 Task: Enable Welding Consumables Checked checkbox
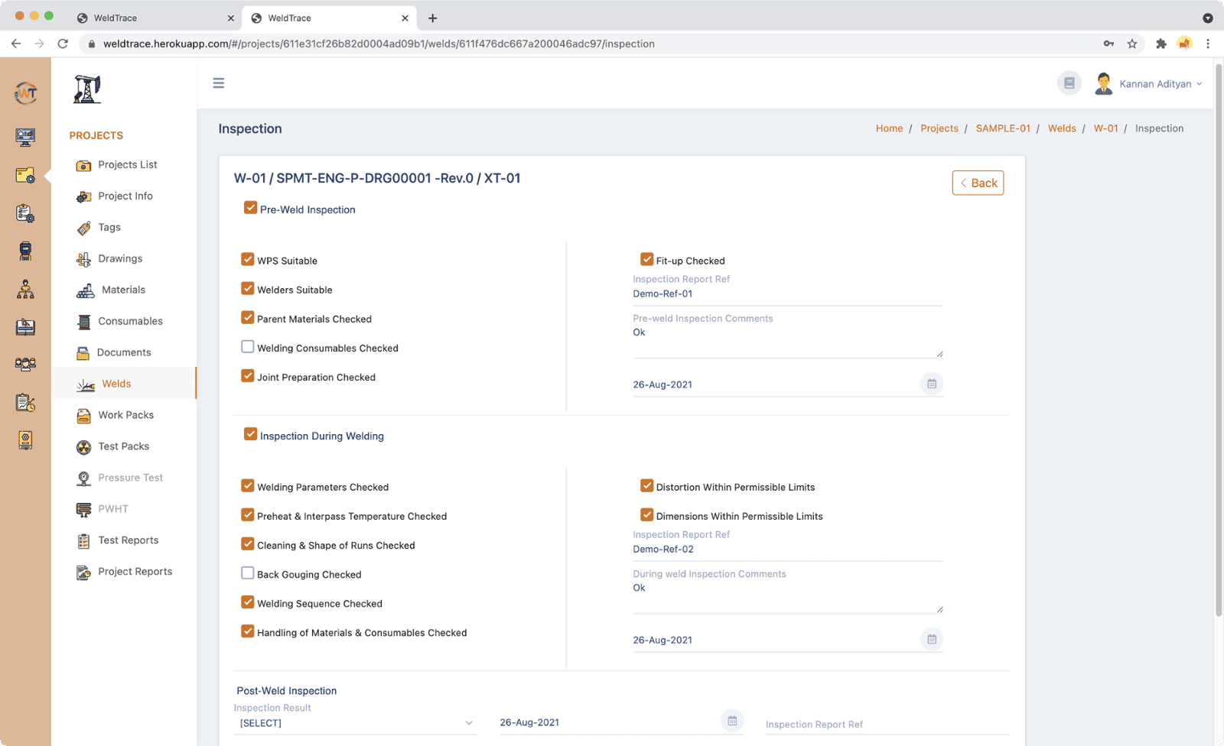[x=248, y=347]
